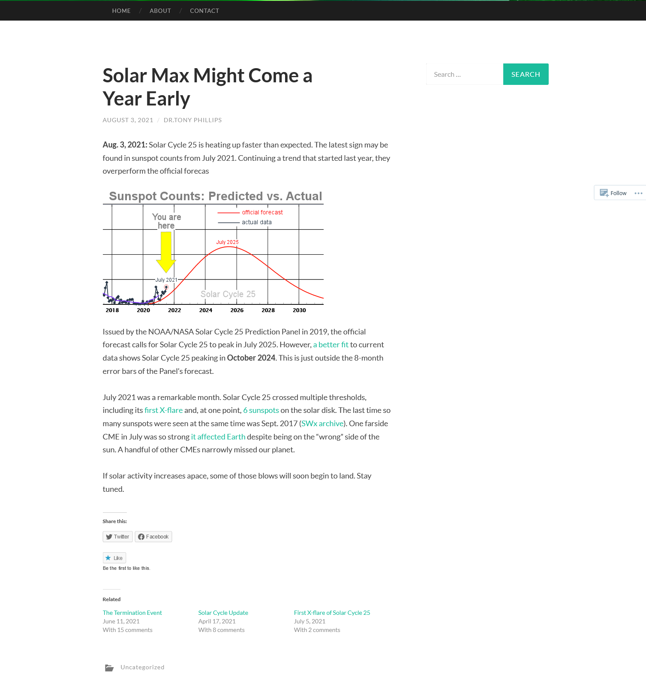Open the three-dots more options menu
This screenshot has width=646, height=692.
(638, 193)
